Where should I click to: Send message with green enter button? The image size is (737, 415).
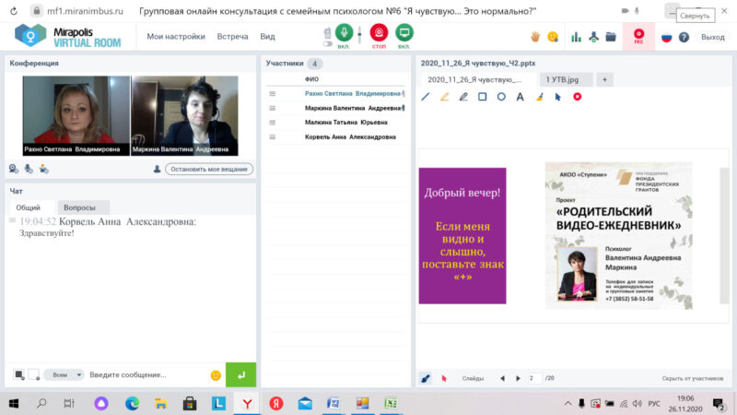tap(240, 375)
